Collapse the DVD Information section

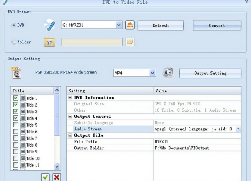click(x=70, y=98)
